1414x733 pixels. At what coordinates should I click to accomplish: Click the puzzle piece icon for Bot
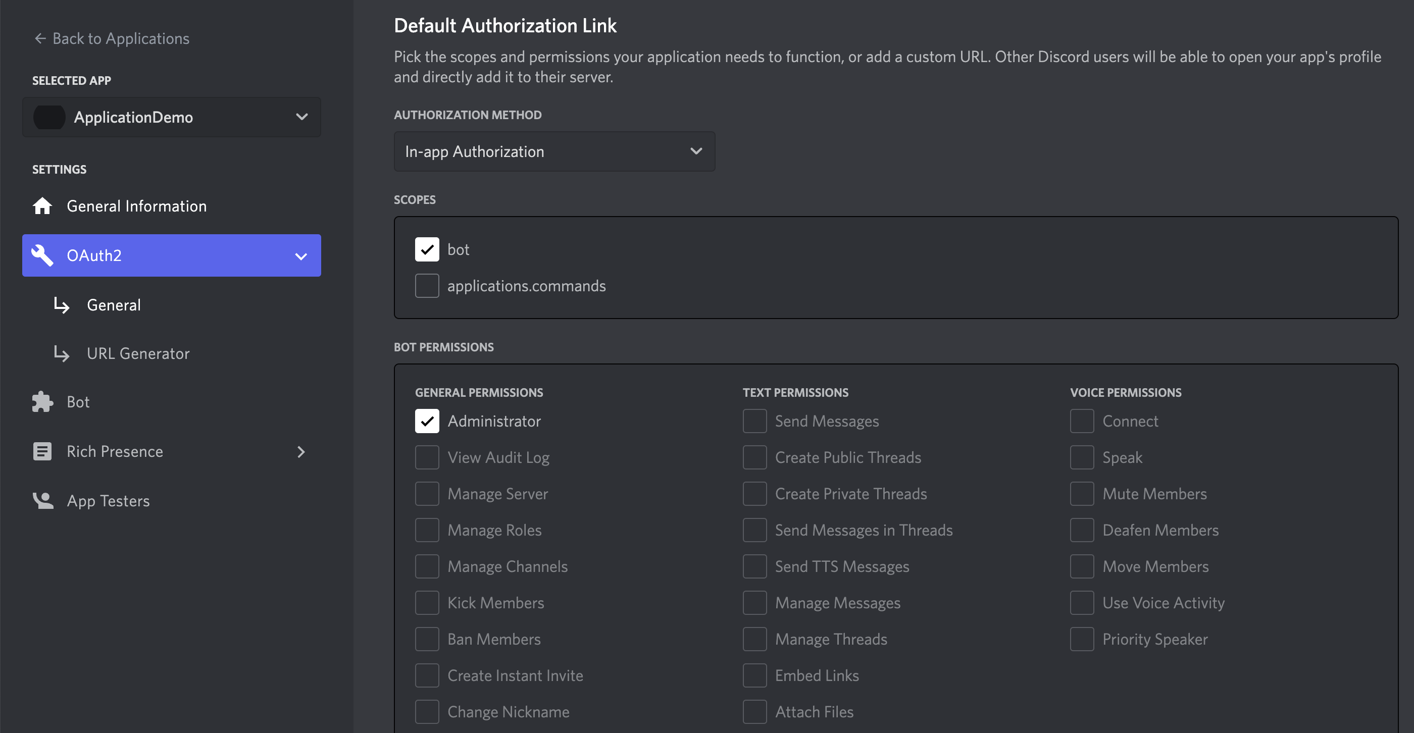click(42, 402)
